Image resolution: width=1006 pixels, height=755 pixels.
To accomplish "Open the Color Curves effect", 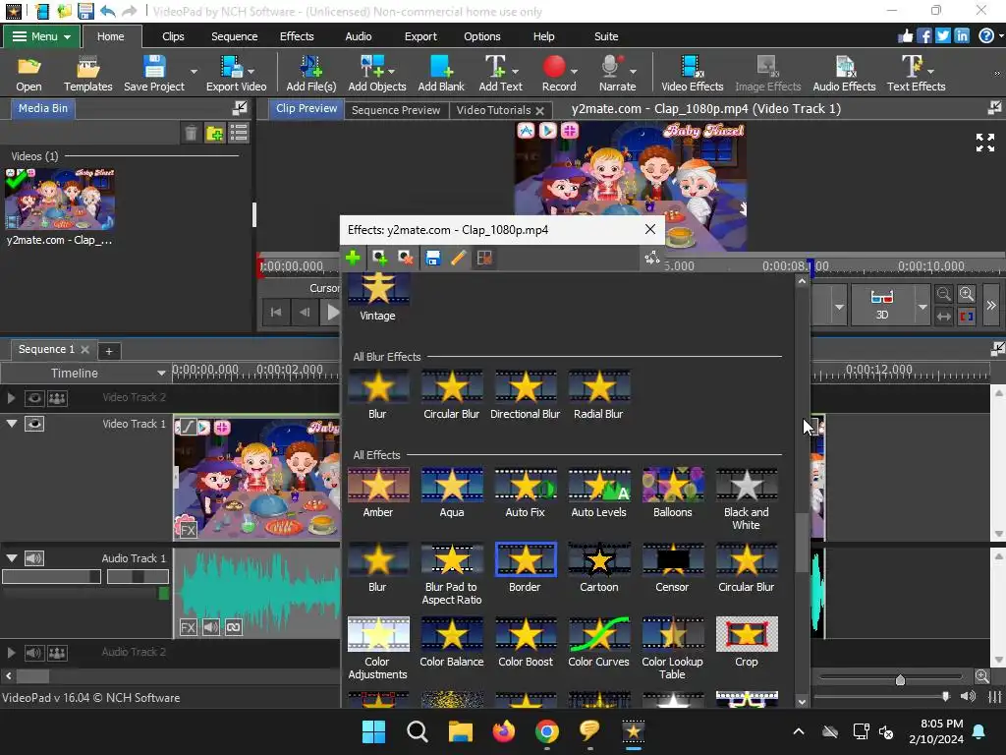I will point(598,642).
